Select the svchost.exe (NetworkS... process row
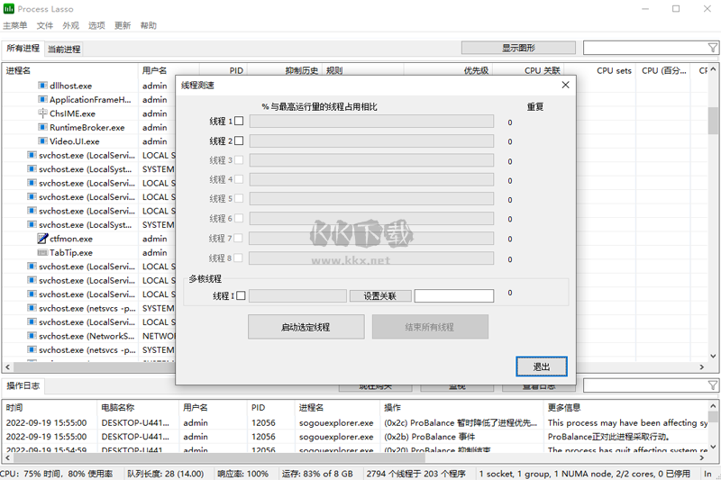Screen dimensions: 721x480 coord(89,336)
